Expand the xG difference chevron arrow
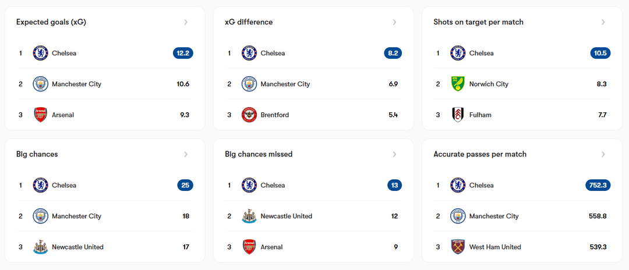 pyautogui.click(x=394, y=22)
